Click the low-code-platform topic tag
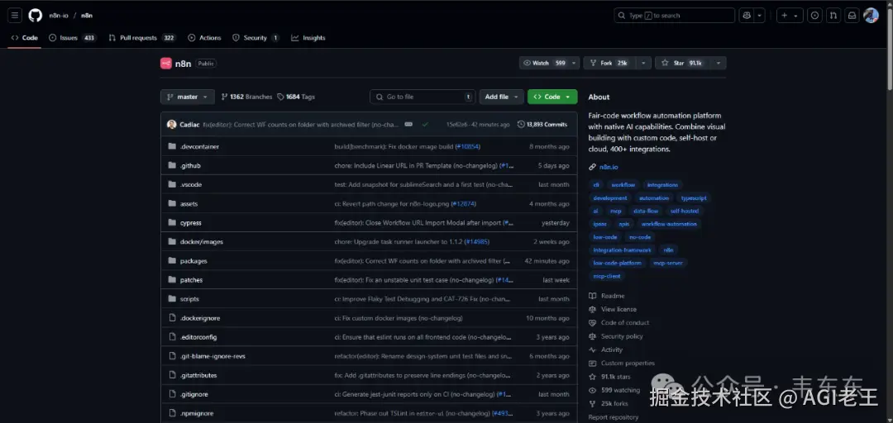 [x=618, y=263]
